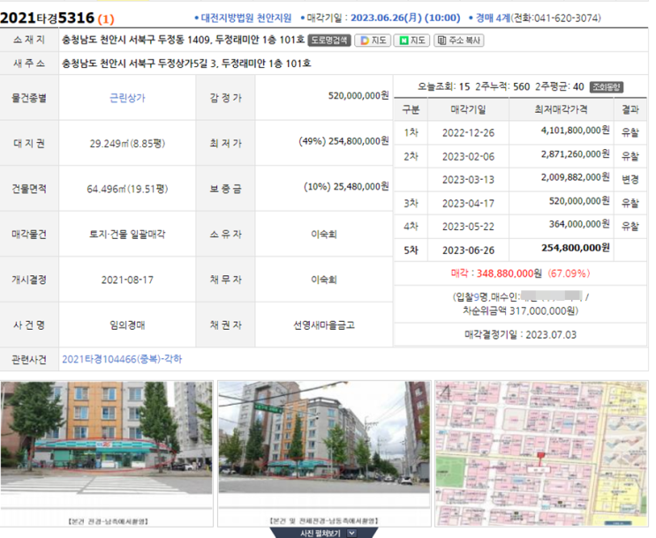
Task: Open related case 2021타경104466(중복)-각하 link
Action: 122,359
